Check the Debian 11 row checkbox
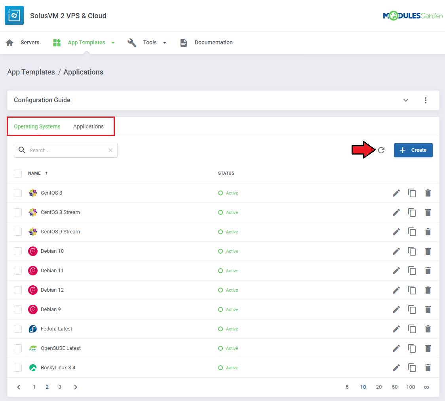The height and width of the screenshot is (401, 445). (x=18, y=271)
